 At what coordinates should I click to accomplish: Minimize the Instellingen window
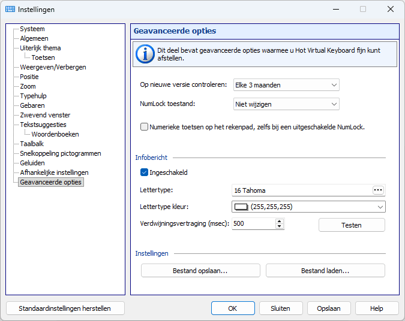click(336, 9)
